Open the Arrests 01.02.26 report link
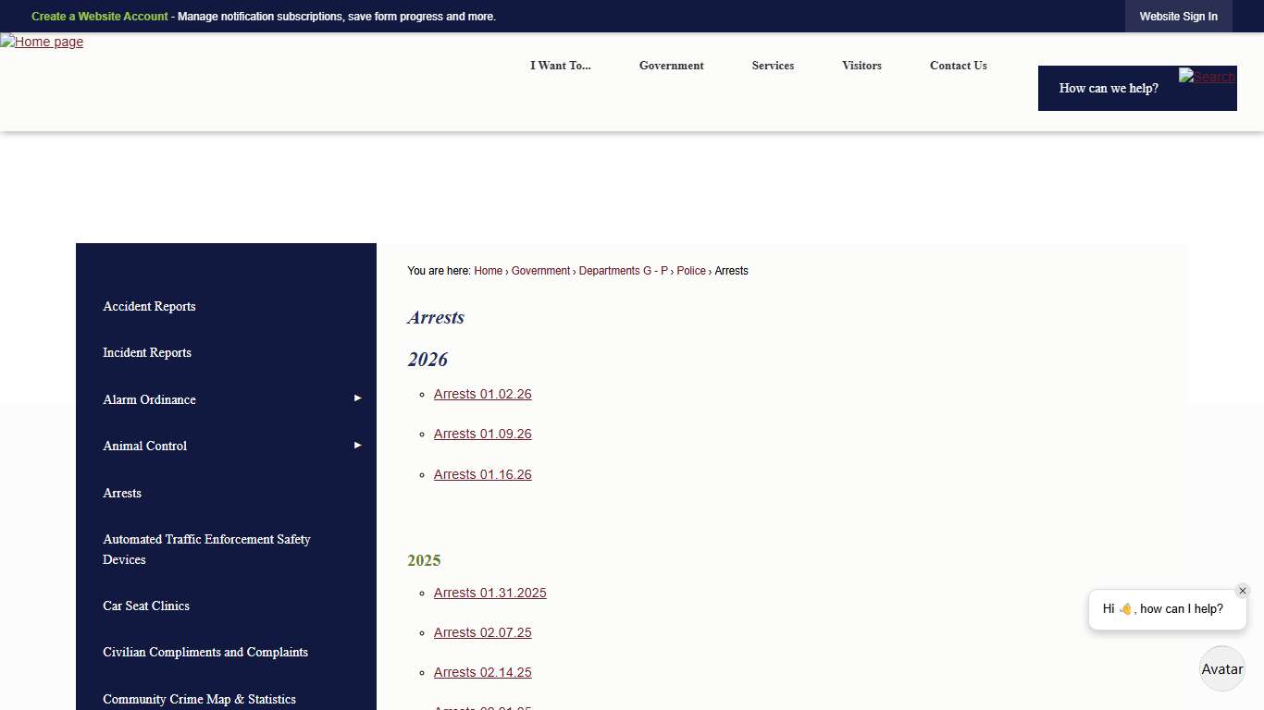This screenshot has width=1264, height=710. [482, 394]
